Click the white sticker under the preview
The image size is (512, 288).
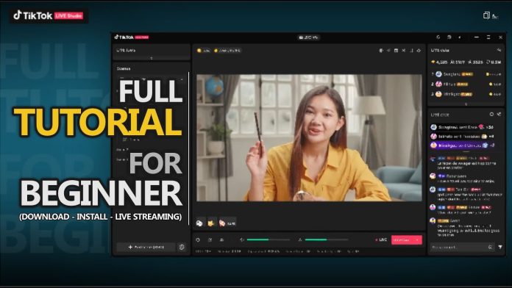point(200,223)
